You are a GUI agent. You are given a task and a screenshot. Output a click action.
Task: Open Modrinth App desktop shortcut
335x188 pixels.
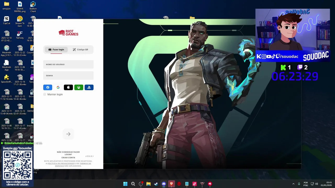(x=7, y=66)
